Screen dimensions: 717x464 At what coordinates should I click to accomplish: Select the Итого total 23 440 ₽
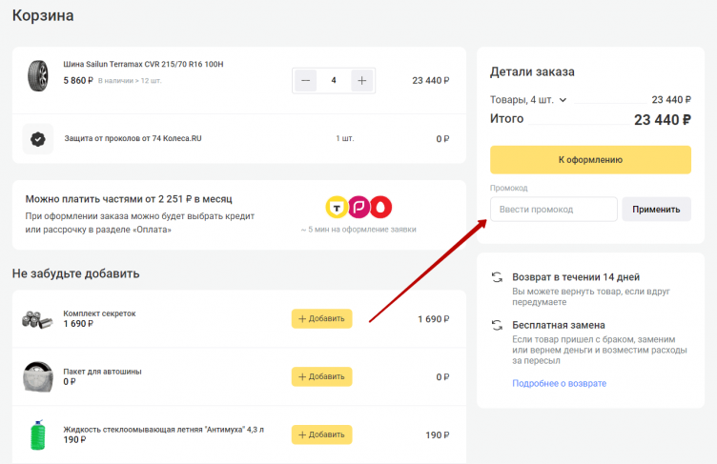[x=662, y=120]
